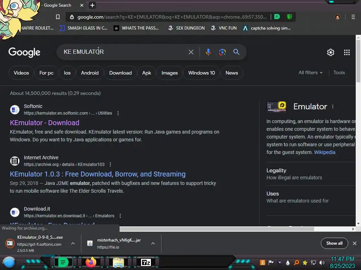
Task: Open SMASH GLASS IN C... bookmark
Action: tap(83, 28)
